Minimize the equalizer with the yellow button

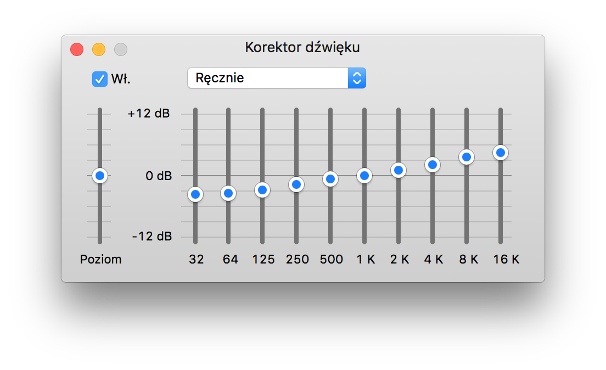click(99, 49)
